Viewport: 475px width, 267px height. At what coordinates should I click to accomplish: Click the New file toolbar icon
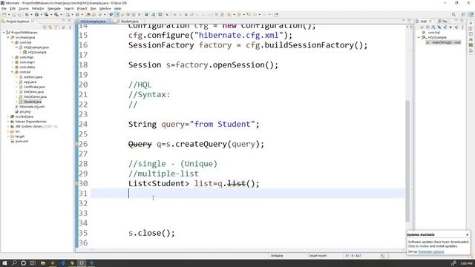tap(4, 15)
